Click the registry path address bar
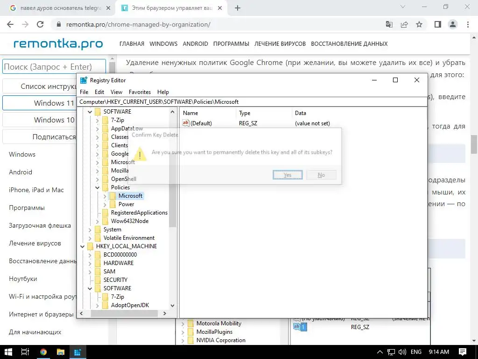 (252, 101)
